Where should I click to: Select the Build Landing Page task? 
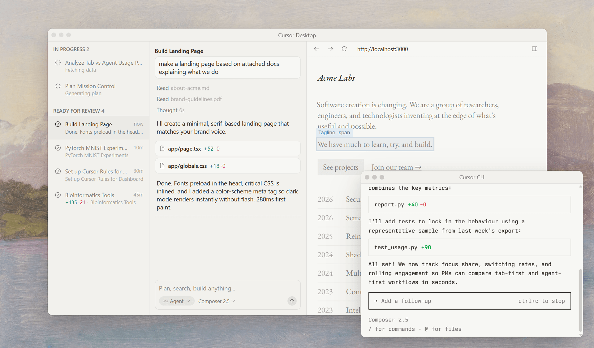[98, 128]
